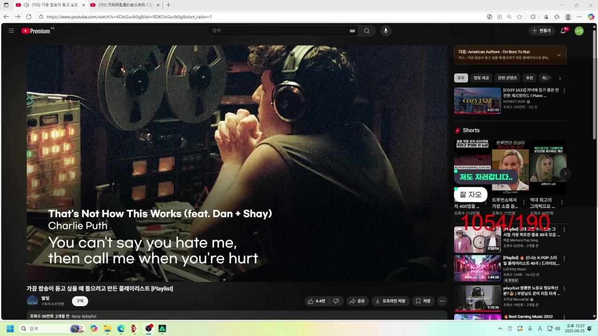
Task: Select the 별빛 제공 filter chip
Action: coord(481,78)
